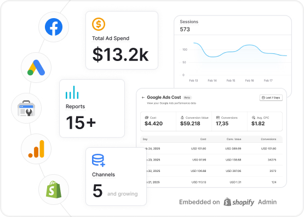Go back with the Google Ads Cost arrow
The width and height of the screenshot is (304, 217).
143,97
